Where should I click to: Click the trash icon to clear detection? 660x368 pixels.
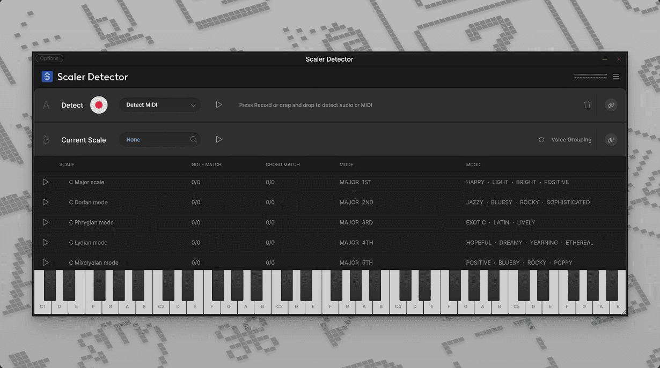click(587, 105)
